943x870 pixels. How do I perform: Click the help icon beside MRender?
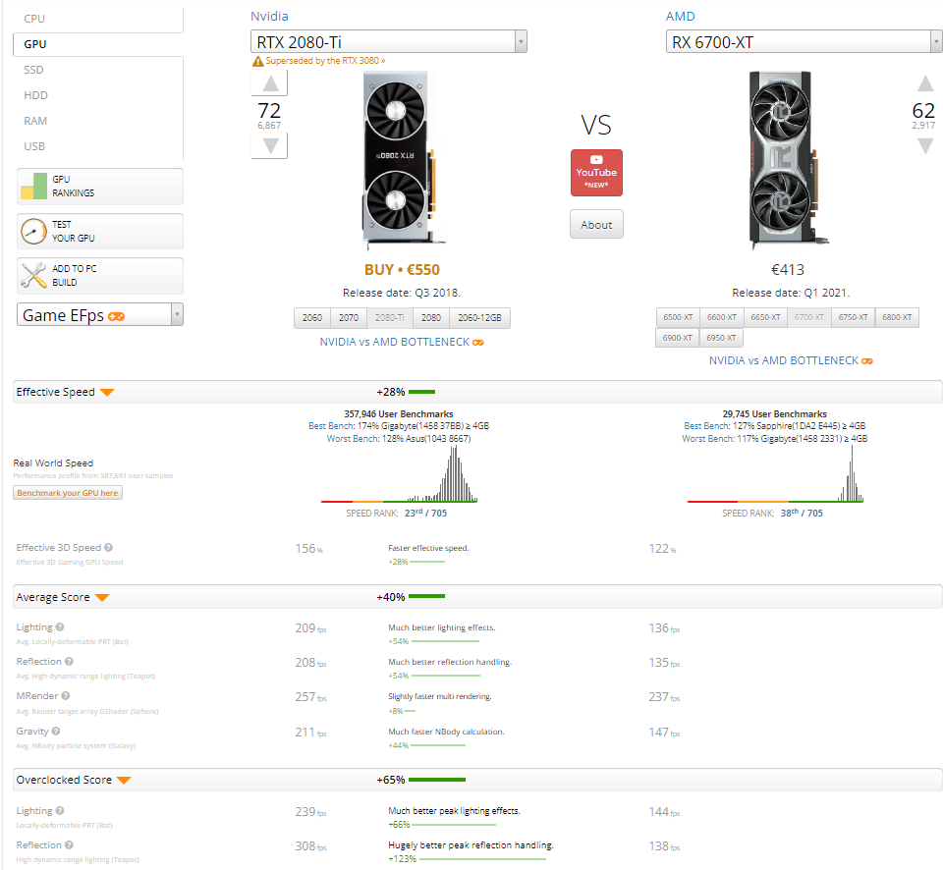click(66, 695)
